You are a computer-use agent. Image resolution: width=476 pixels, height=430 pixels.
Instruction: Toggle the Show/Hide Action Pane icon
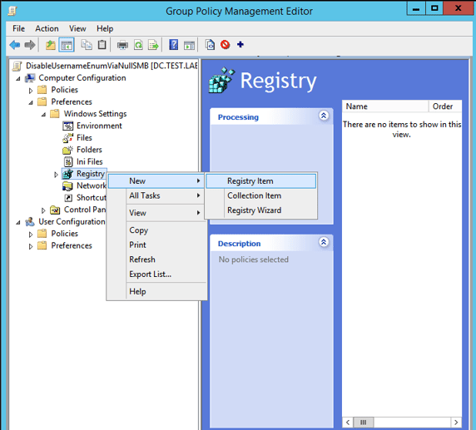pyautogui.click(x=189, y=45)
